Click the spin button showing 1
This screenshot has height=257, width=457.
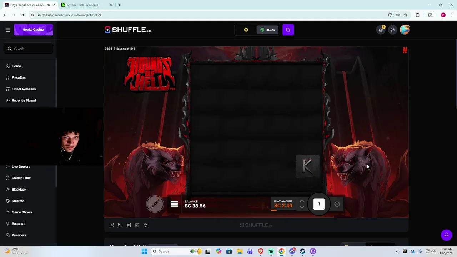point(319,204)
